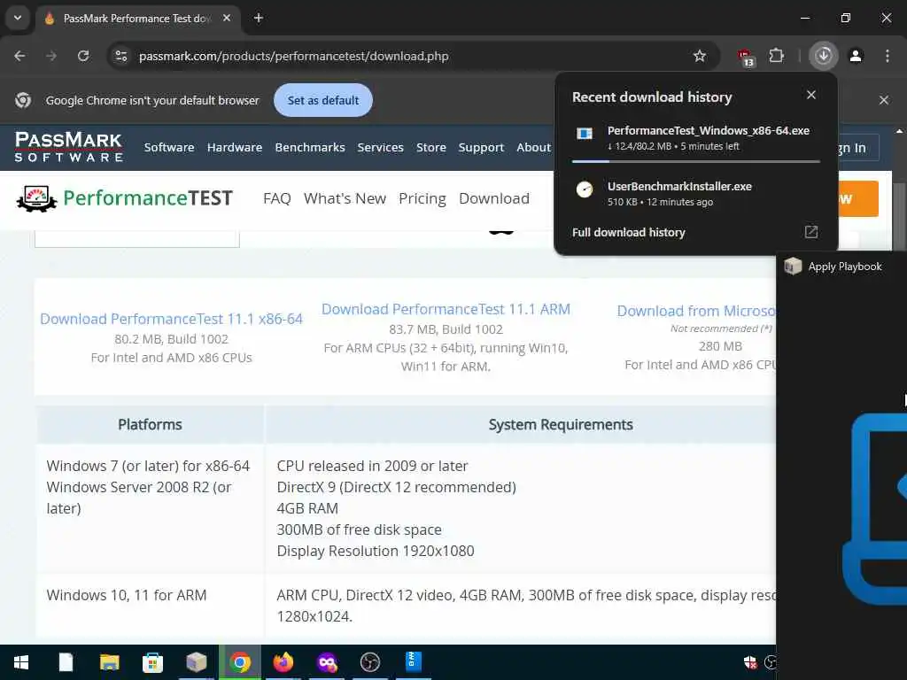907x680 pixels.
Task: Switch to Google Chrome in the taskbar
Action: 239,662
